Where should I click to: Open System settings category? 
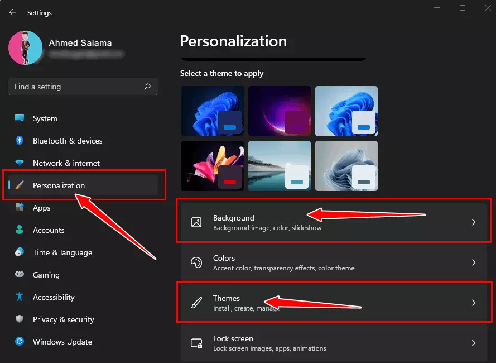point(83,118)
